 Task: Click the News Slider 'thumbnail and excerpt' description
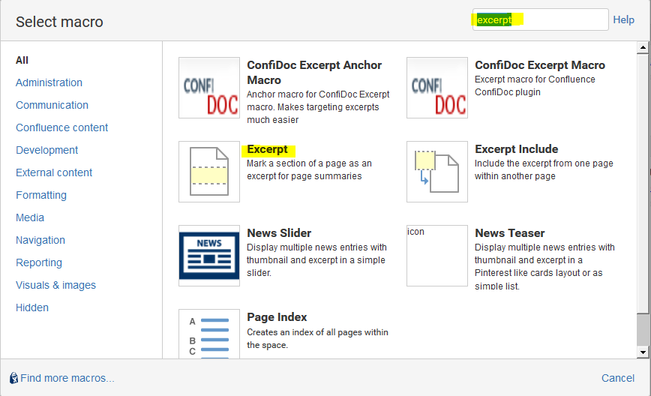point(316,259)
